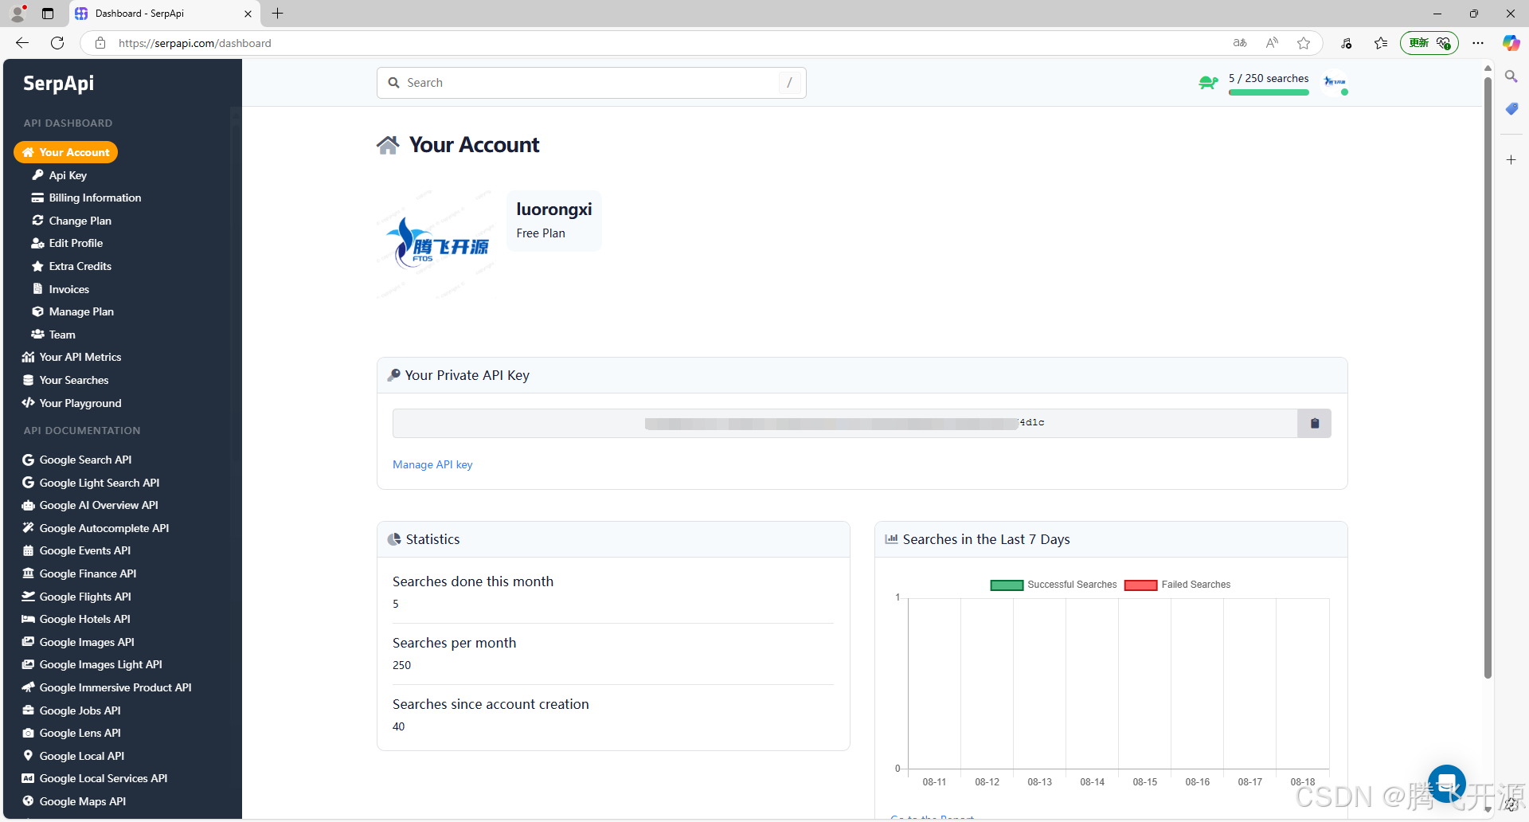This screenshot has width=1529, height=822.
Task: Open the chat support bubble
Action: pos(1447,783)
